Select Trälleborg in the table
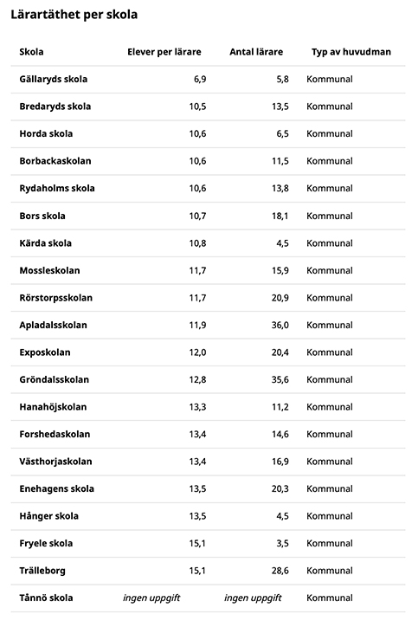The image size is (418, 627). 42,571
